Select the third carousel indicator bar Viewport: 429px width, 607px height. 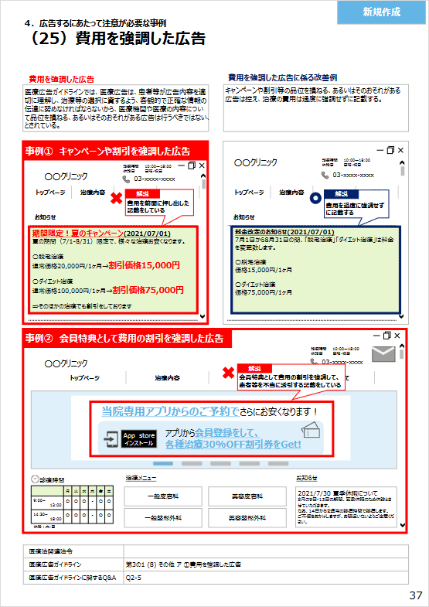[220, 463]
